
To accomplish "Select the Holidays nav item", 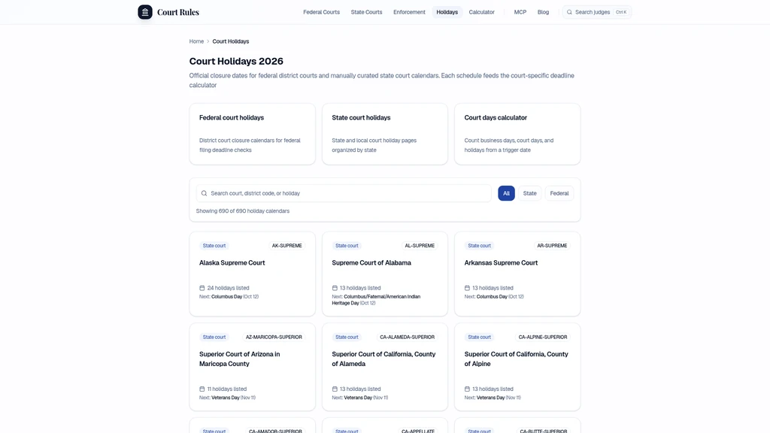I will click(x=447, y=12).
